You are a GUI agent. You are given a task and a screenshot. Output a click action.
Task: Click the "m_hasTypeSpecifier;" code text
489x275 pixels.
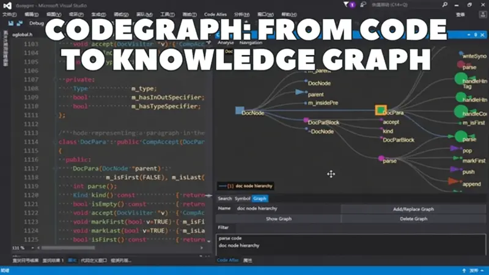pyautogui.click(x=166, y=106)
